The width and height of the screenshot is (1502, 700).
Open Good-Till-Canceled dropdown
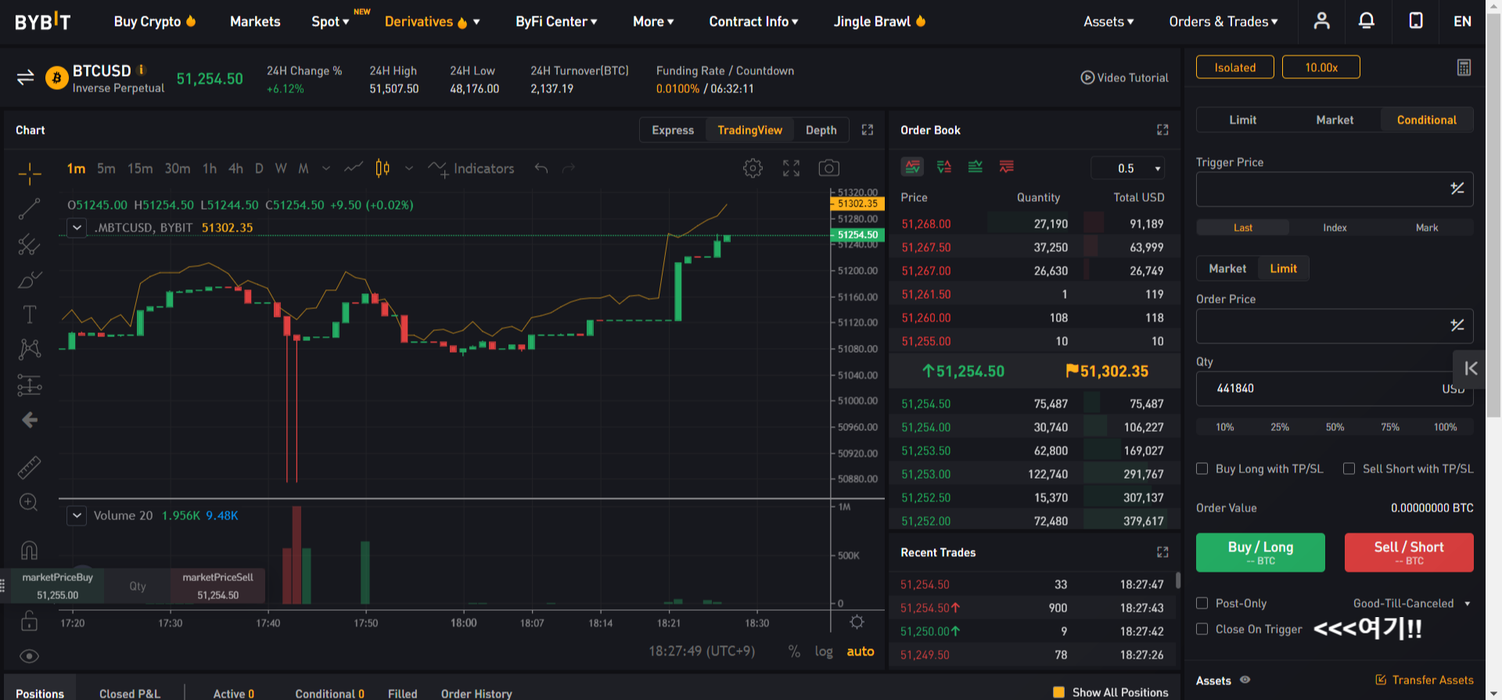point(1411,603)
